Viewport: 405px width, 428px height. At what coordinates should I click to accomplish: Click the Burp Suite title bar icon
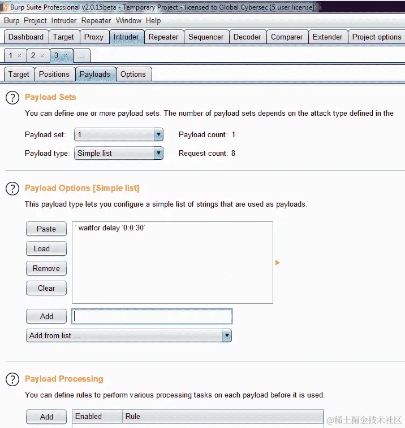click(x=5, y=7)
